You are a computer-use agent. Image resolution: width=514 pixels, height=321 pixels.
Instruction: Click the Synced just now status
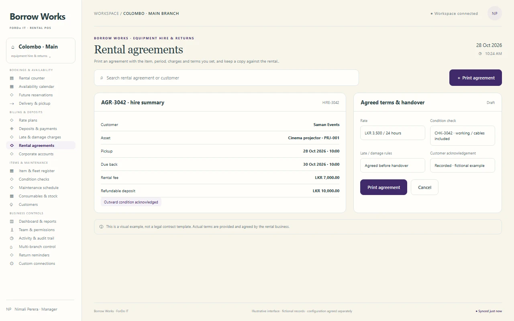pos(489,311)
